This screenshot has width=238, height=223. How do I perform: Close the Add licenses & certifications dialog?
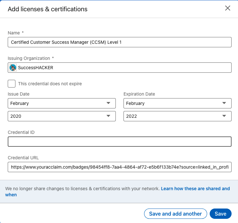pyautogui.click(x=227, y=8)
